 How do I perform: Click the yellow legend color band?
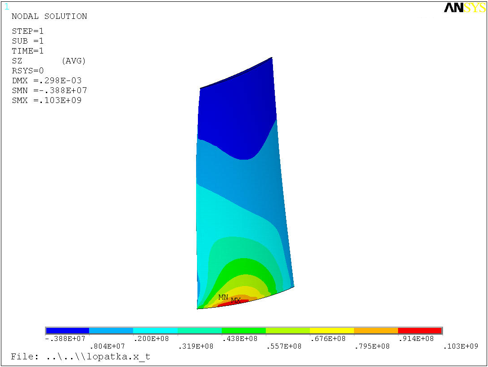(x=332, y=331)
